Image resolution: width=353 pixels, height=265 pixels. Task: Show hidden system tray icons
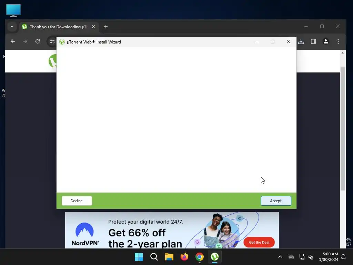(x=280, y=257)
